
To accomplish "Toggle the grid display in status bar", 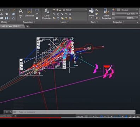I will coord(86,116).
